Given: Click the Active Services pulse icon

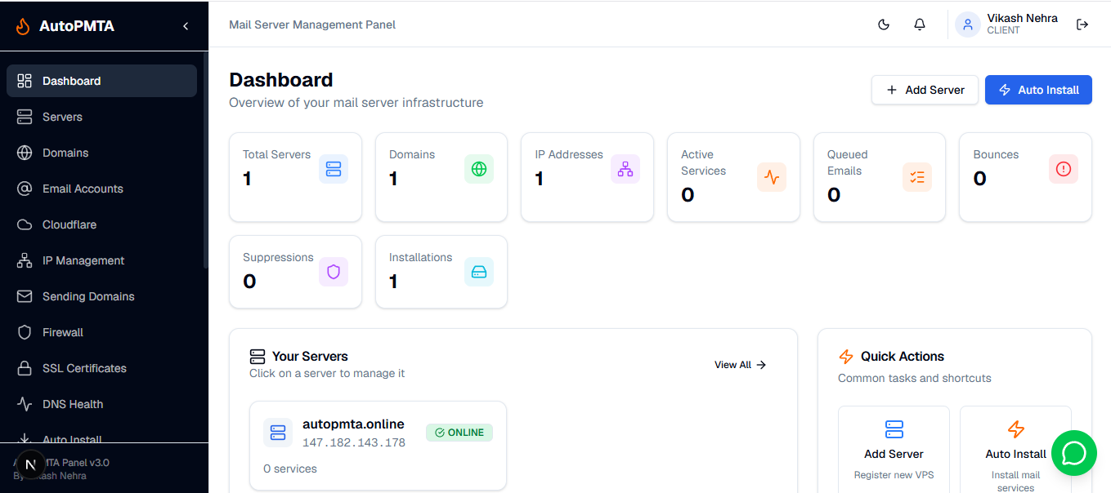Looking at the screenshot, I should [x=772, y=177].
